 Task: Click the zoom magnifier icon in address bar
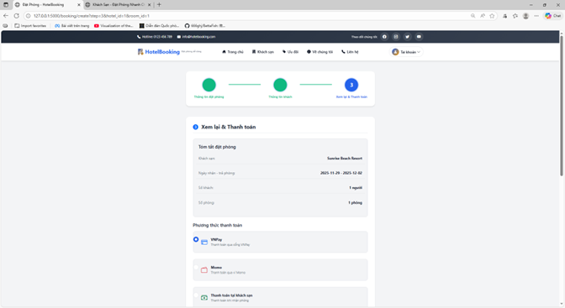[x=473, y=16]
